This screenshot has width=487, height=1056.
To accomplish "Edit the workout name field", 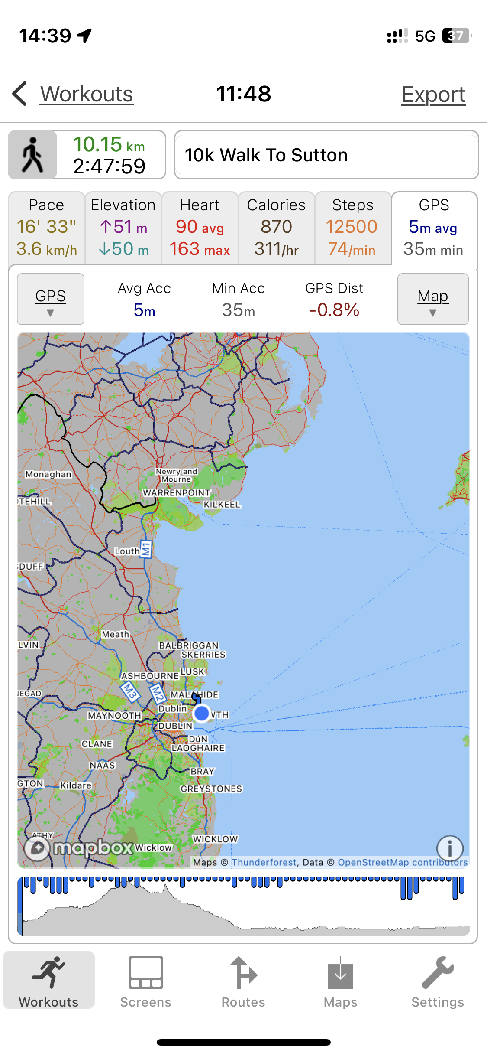I will point(326,155).
